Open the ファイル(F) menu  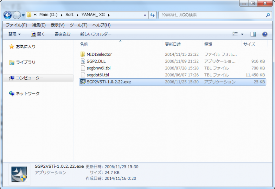[x=16, y=25]
